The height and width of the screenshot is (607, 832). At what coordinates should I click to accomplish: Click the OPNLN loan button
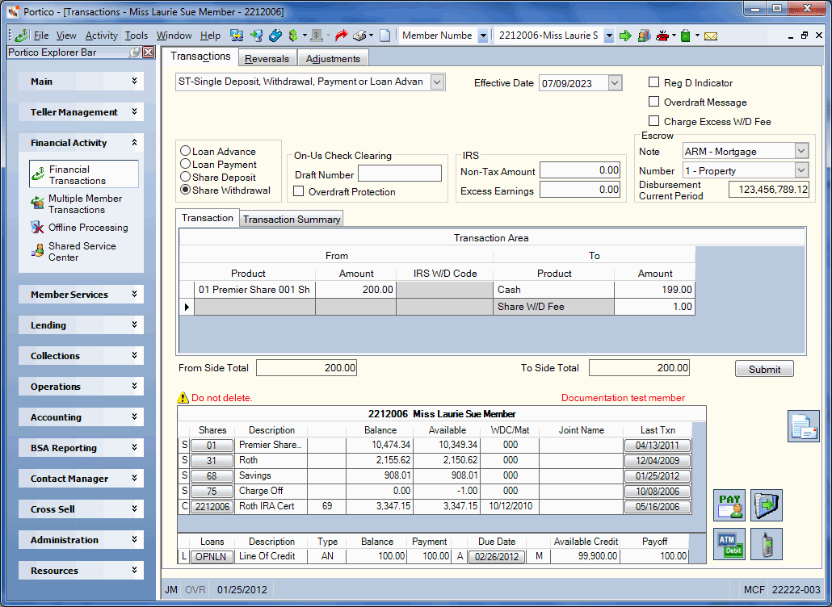212,557
